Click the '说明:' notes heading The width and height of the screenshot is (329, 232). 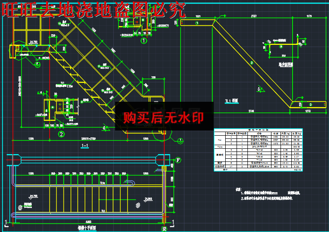pos(238,189)
